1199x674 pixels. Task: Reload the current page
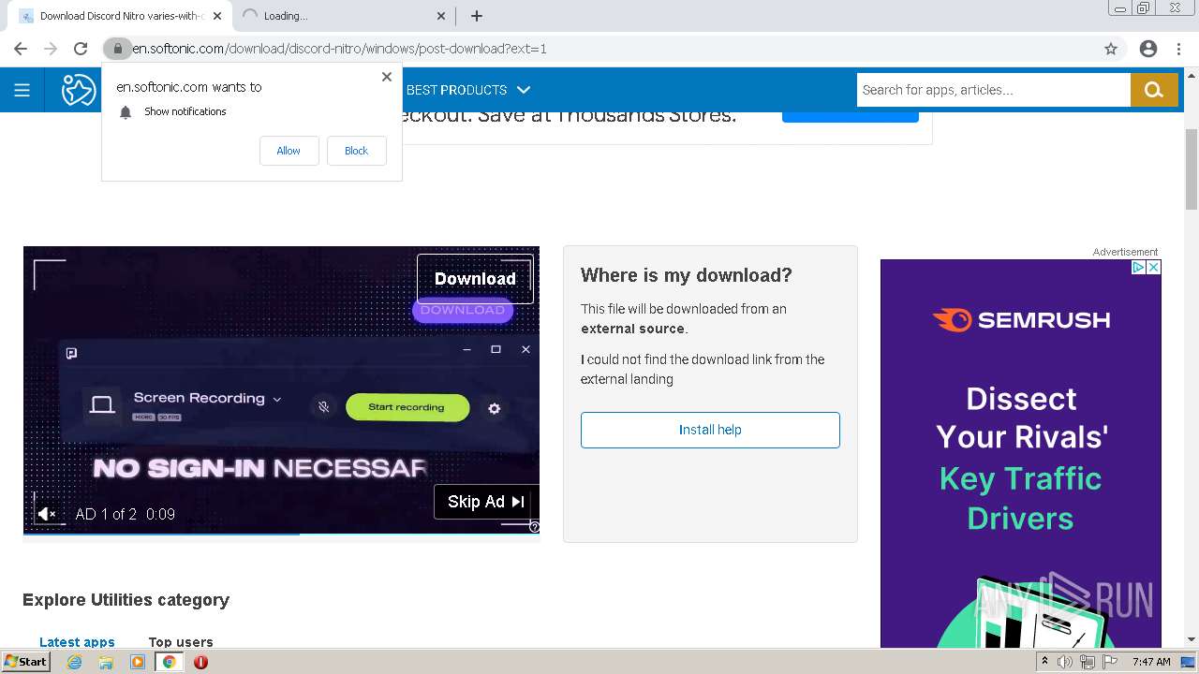click(x=81, y=49)
